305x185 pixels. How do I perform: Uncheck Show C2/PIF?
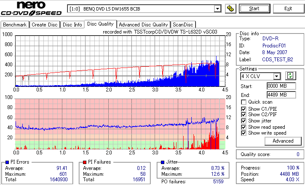click(243, 115)
